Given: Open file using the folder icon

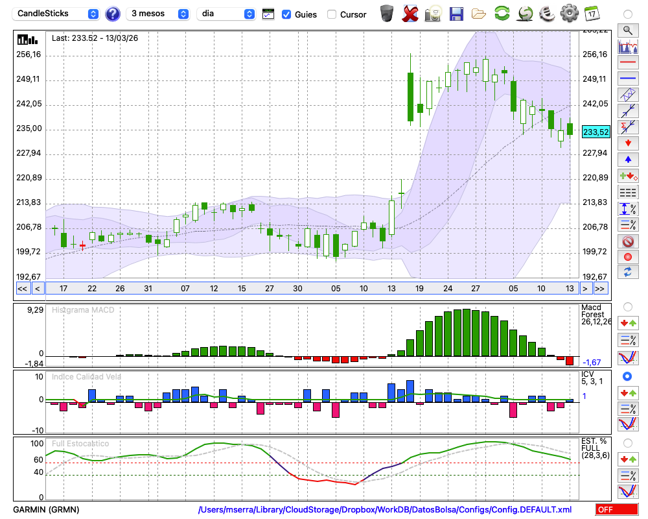Looking at the screenshot, I should tap(479, 14).
